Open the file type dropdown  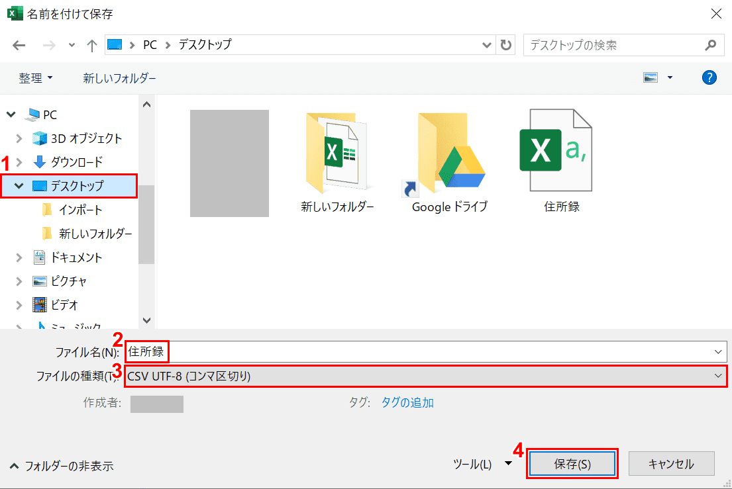[425, 377]
